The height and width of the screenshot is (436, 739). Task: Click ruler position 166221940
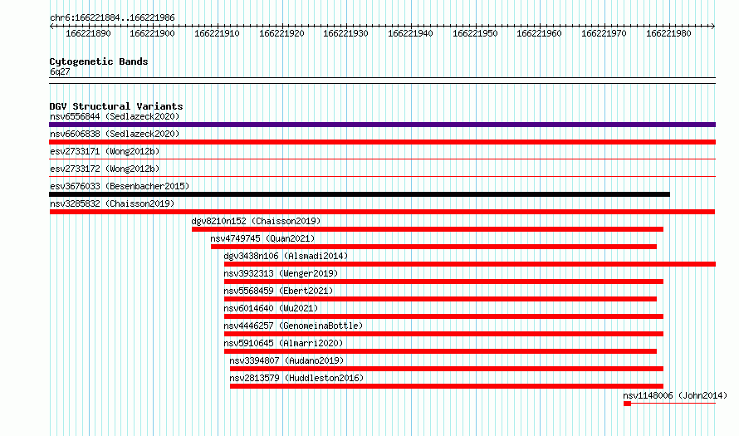tap(410, 33)
